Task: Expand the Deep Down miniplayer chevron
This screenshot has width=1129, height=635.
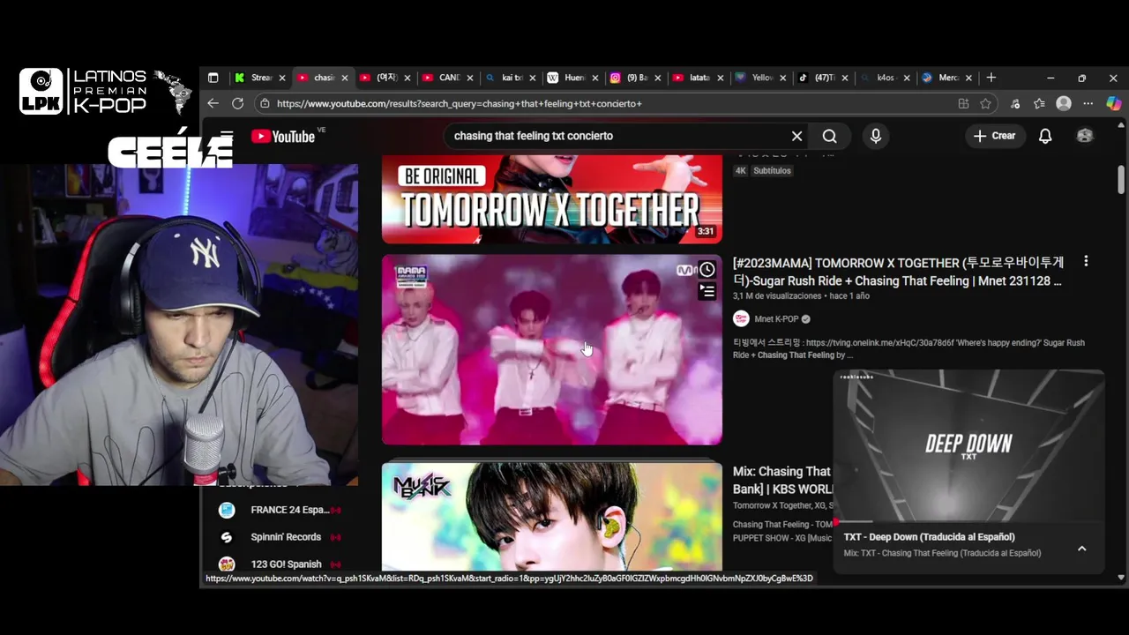Action: pyautogui.click(x=1082, y=549)
